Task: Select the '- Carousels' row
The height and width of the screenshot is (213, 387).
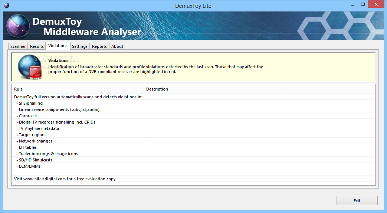Action: (194, 116)
